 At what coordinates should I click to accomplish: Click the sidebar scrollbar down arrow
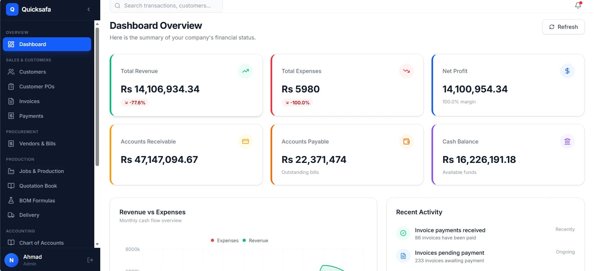point(97,244)
